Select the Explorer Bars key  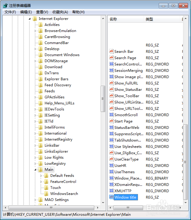[x=56, y=79]
